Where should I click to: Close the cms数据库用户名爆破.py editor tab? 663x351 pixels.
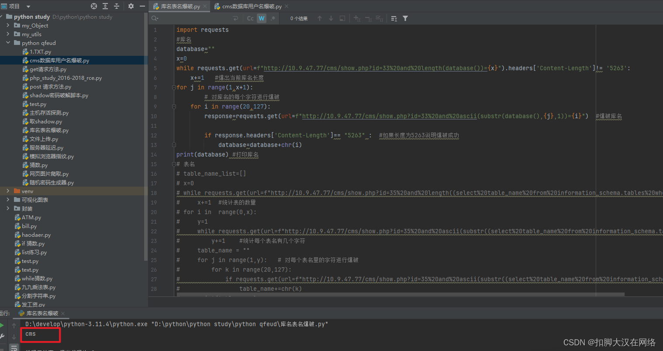coord(287,7)
